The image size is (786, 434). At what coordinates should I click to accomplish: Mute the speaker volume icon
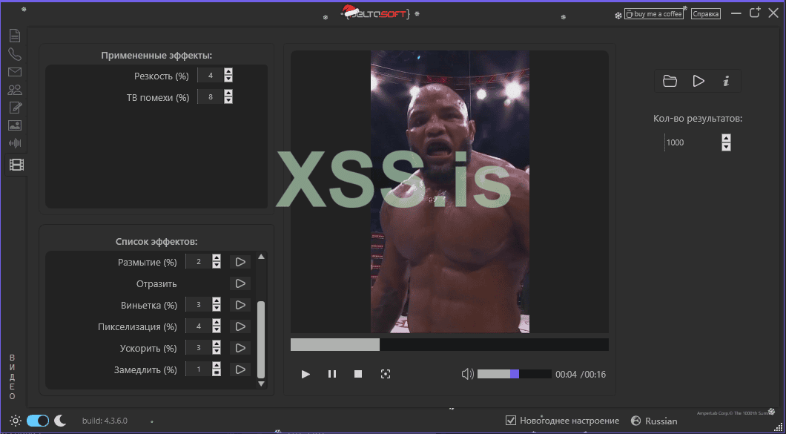pos(467,374)
